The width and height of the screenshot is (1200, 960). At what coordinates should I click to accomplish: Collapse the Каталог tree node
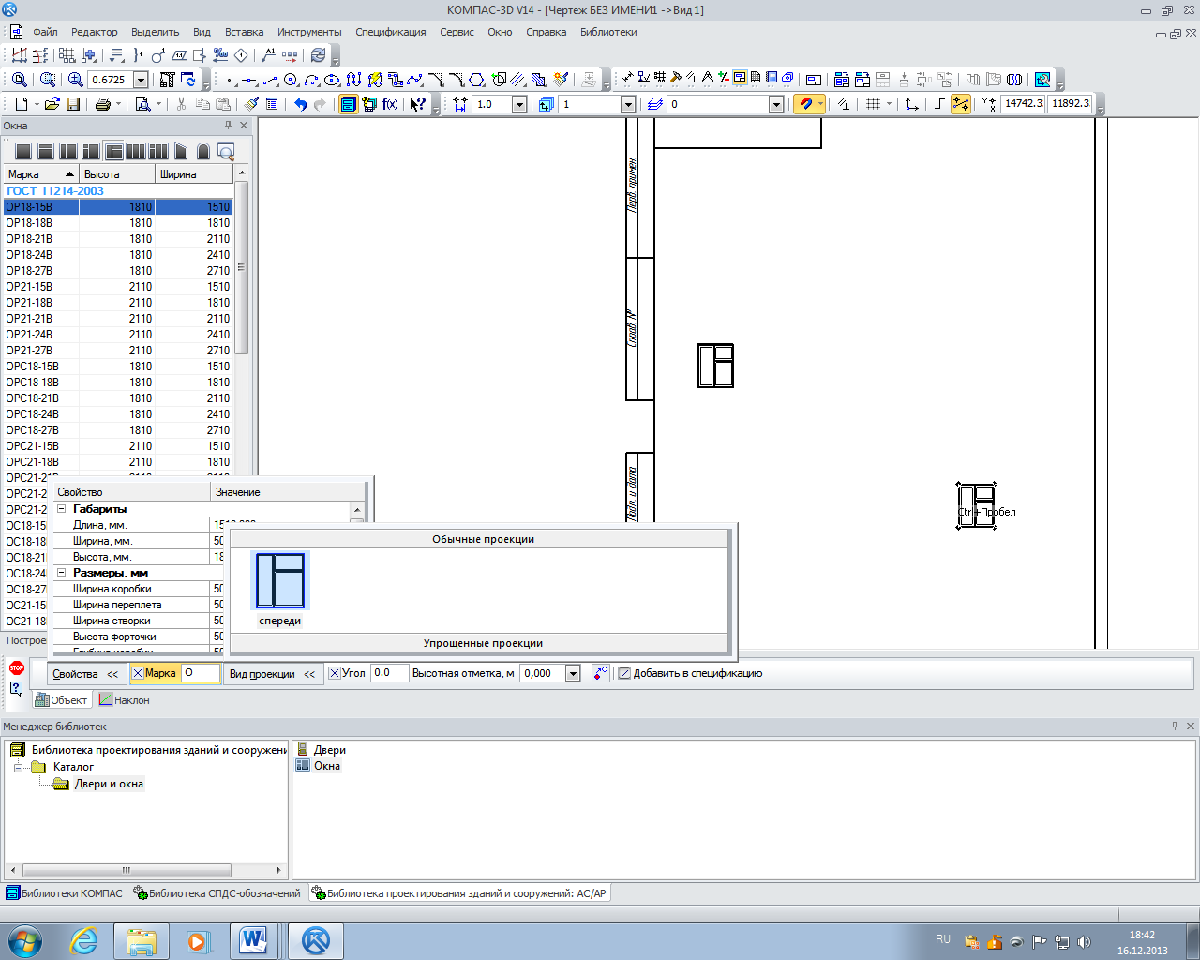(x=18, y=767)
